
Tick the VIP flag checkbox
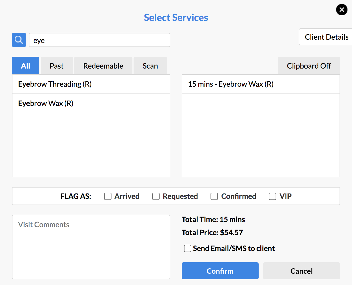272,196
